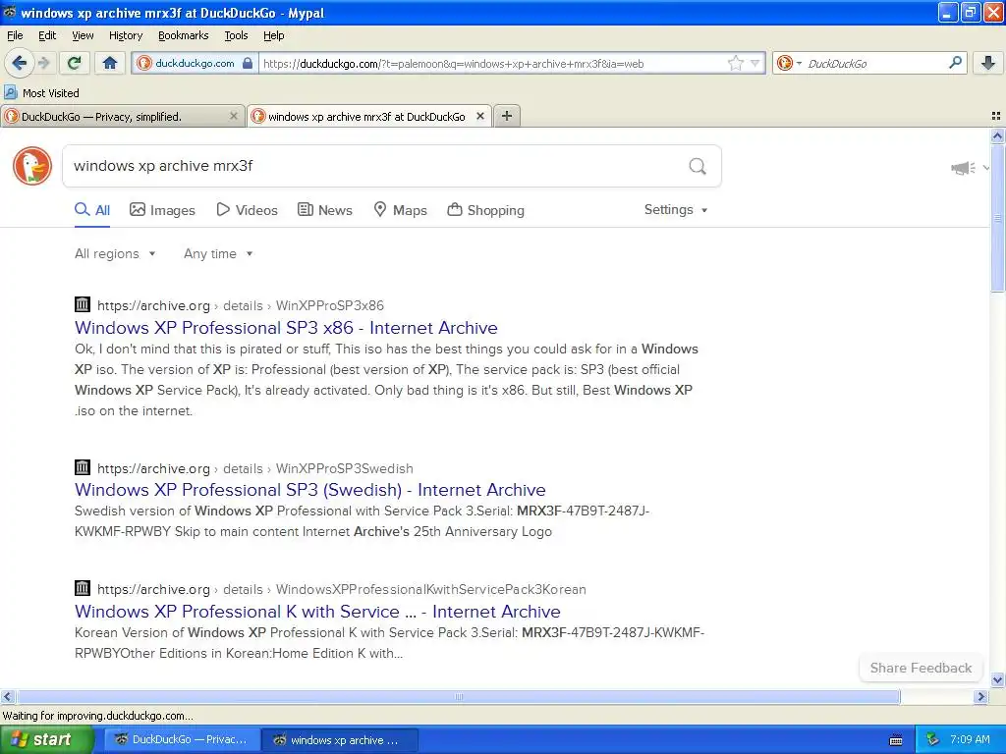Click the archive.org icon beside WinXPProSP3Swedish
The height and width of the screenshot is (754, 1006).
click(83, 467)
